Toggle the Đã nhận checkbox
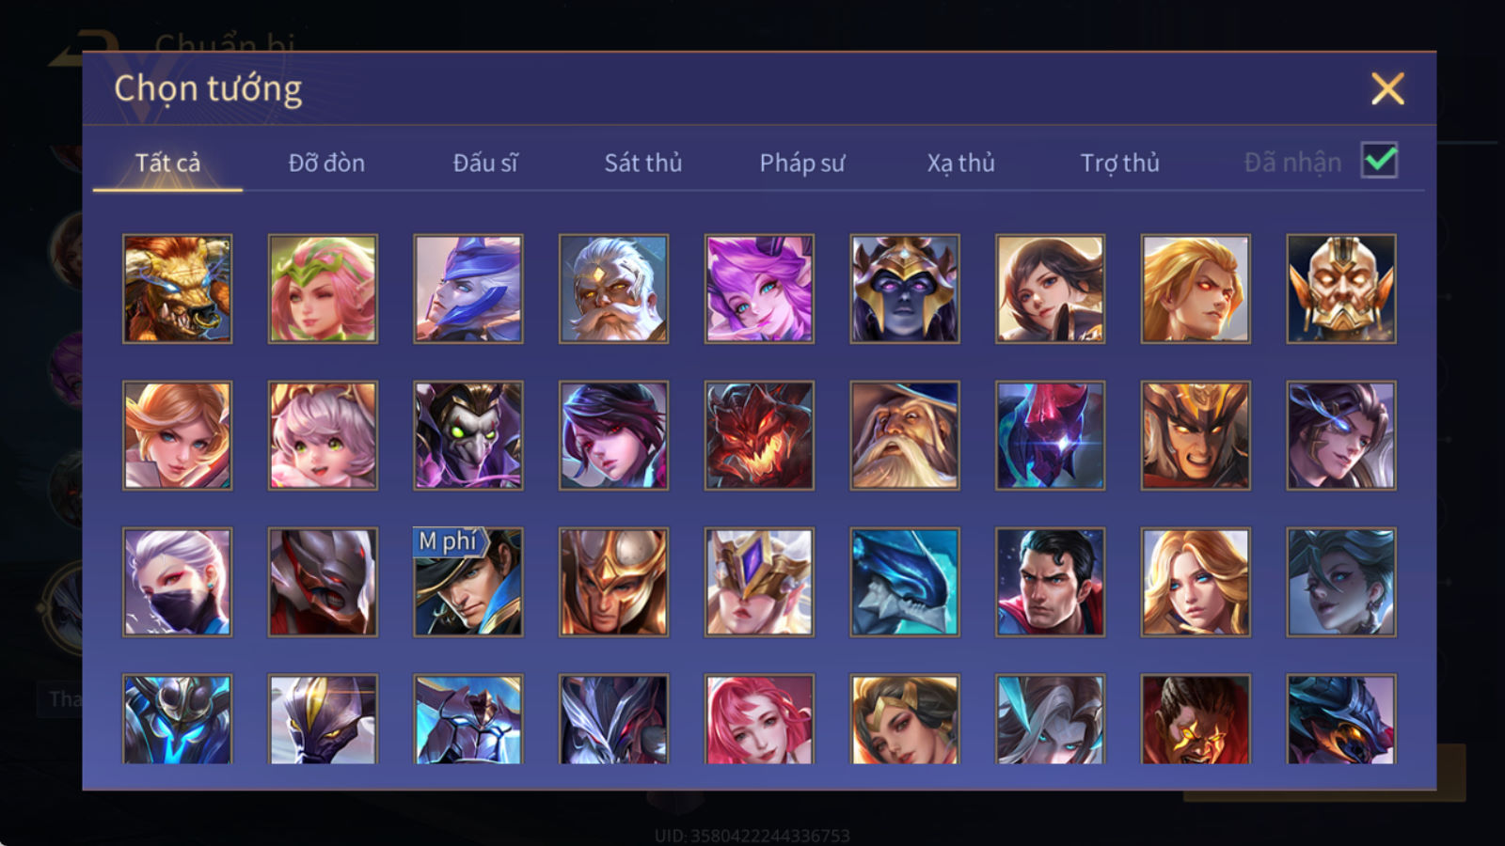The width and height of the screenshot is (1505, 846). click(1379, 161)
